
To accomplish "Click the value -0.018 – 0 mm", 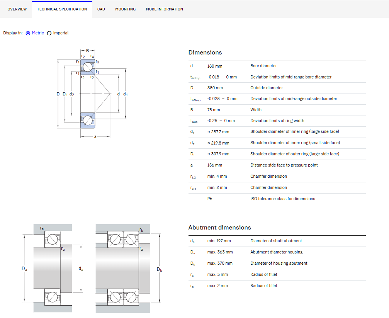I will pos(222,77).
